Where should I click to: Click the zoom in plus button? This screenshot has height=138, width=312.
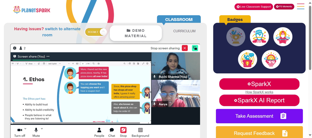point(73,64)
